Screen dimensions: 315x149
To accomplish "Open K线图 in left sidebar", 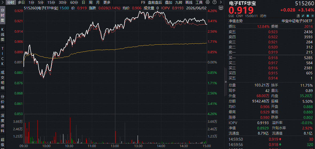I will pos(3,35).
